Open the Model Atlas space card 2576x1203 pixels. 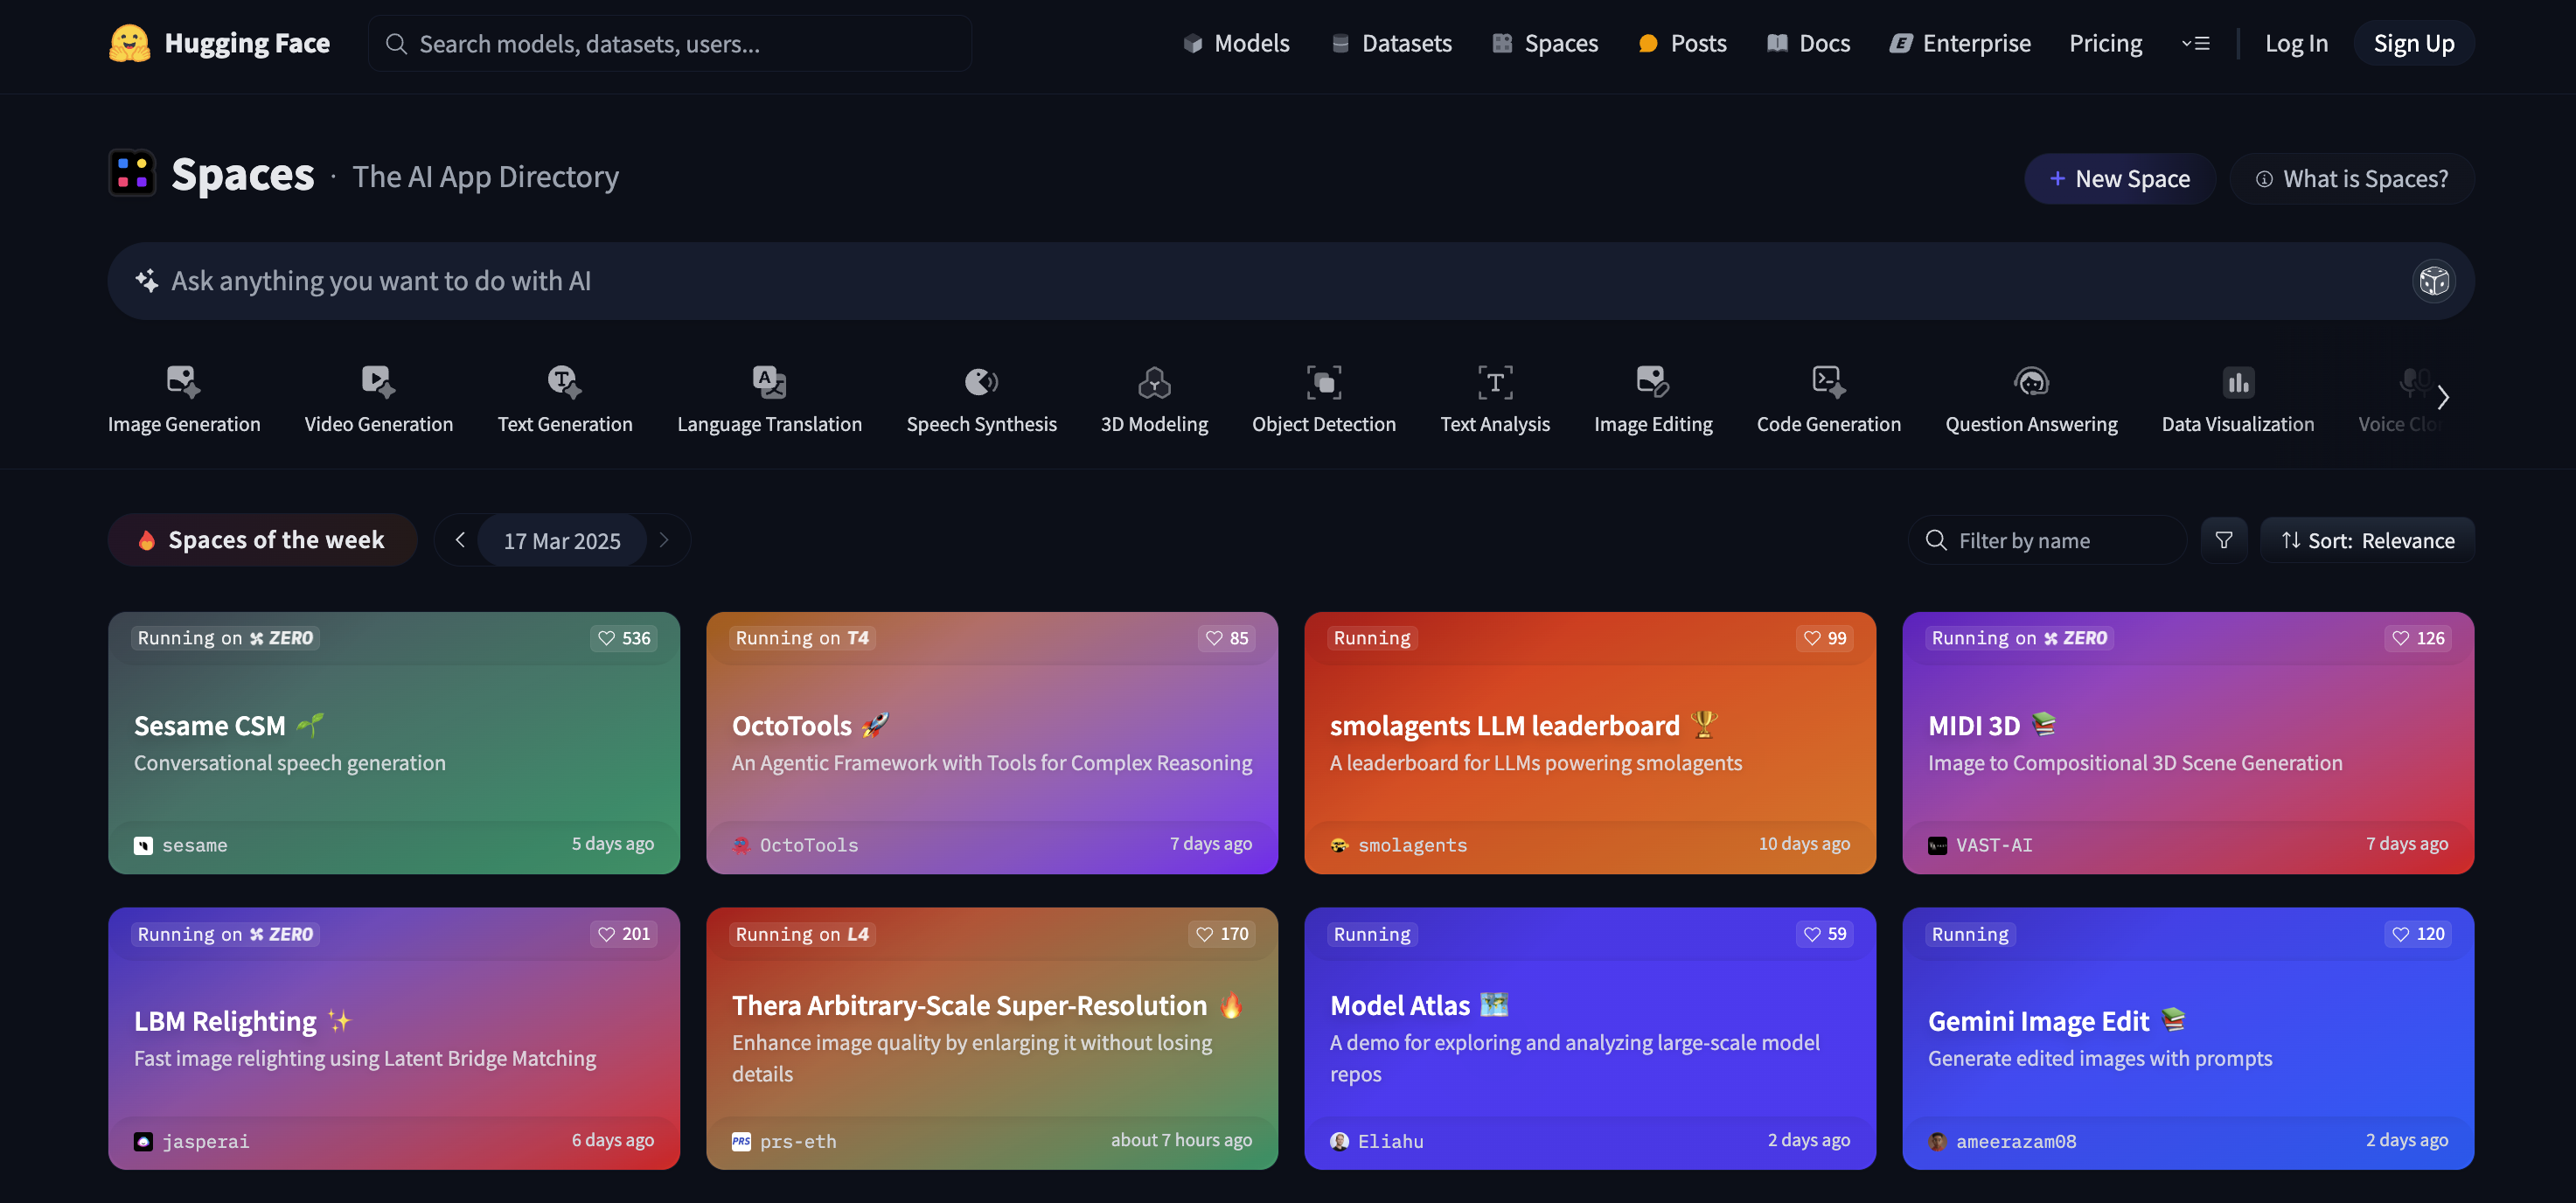[1590, 1038]
